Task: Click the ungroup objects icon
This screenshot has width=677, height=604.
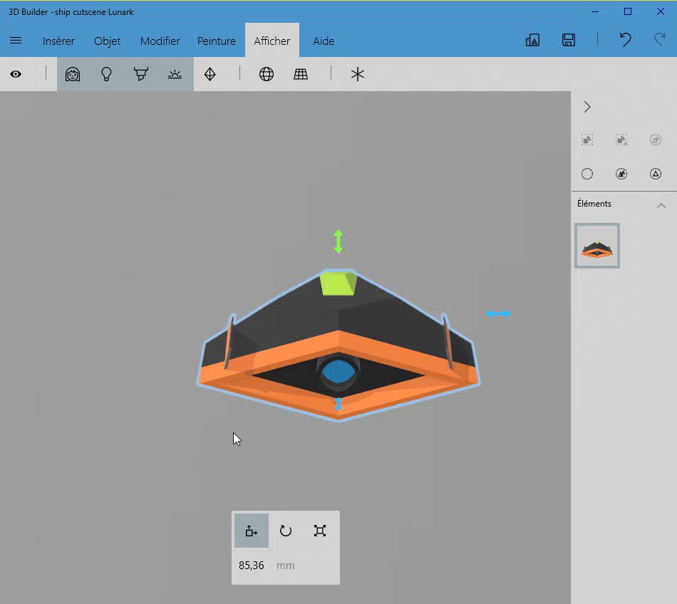Action: [621, 140]
